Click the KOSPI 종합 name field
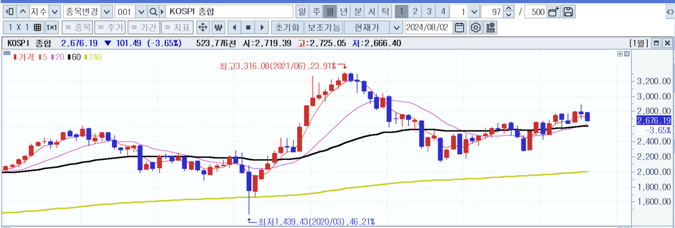The image size is (675, 228). [230, 11]
